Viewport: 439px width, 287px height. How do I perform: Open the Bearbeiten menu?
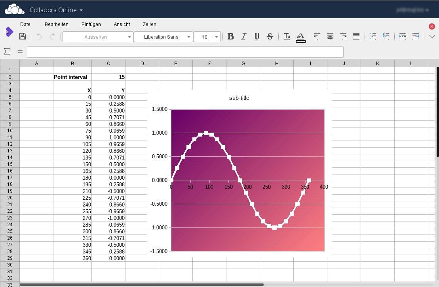click(x=57, y=24)
